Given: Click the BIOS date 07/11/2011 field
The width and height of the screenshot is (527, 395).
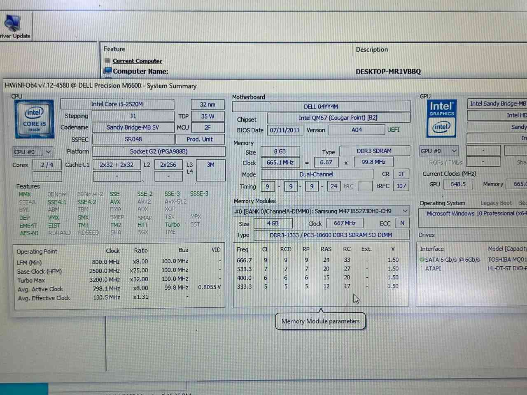Looking at the screenshot, I should [x=285, y=130].
